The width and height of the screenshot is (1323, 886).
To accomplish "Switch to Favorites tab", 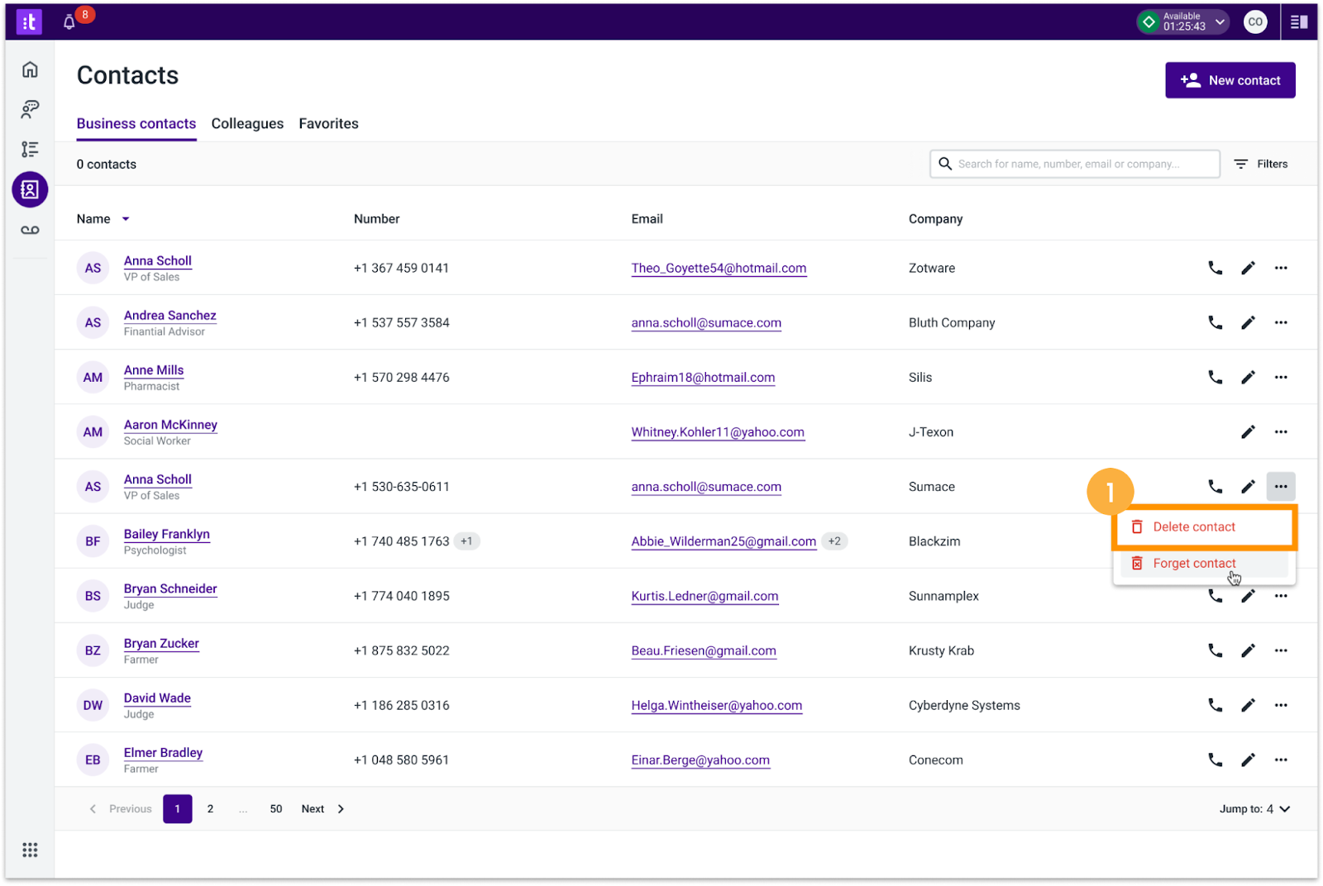I will coord(328,123).
